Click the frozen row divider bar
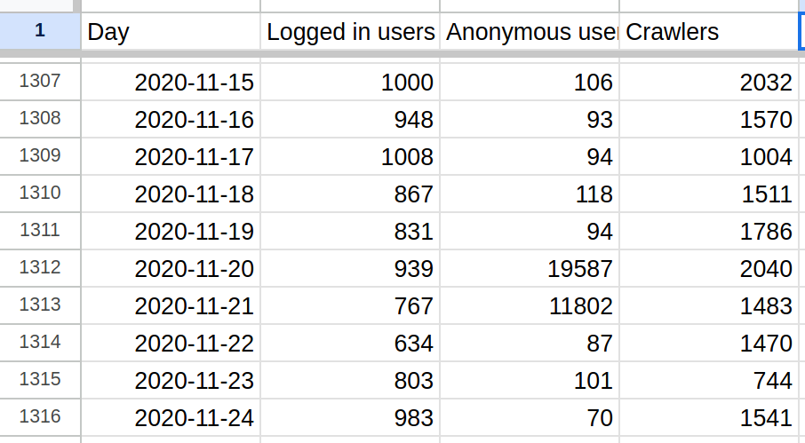Screen dimensions: 805x443 pyautogui.click(x=402, y=53)
